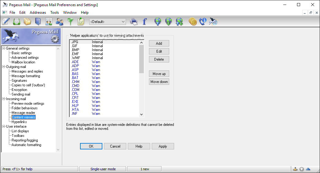Click the gold coins toolbar icon

(x=193, y=21)
